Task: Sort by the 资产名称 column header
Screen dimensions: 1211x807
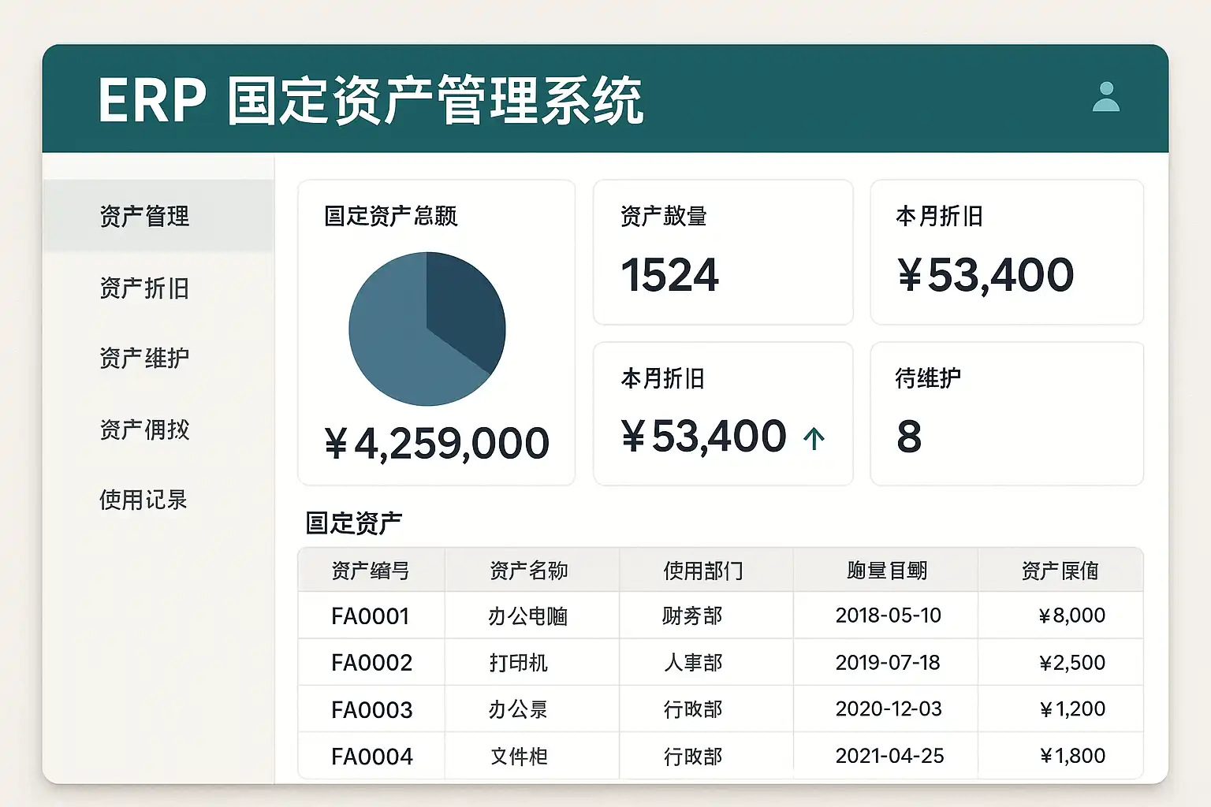Action: [528, 571]
